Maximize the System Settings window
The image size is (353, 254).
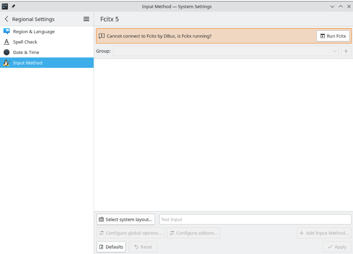[341, 7]
